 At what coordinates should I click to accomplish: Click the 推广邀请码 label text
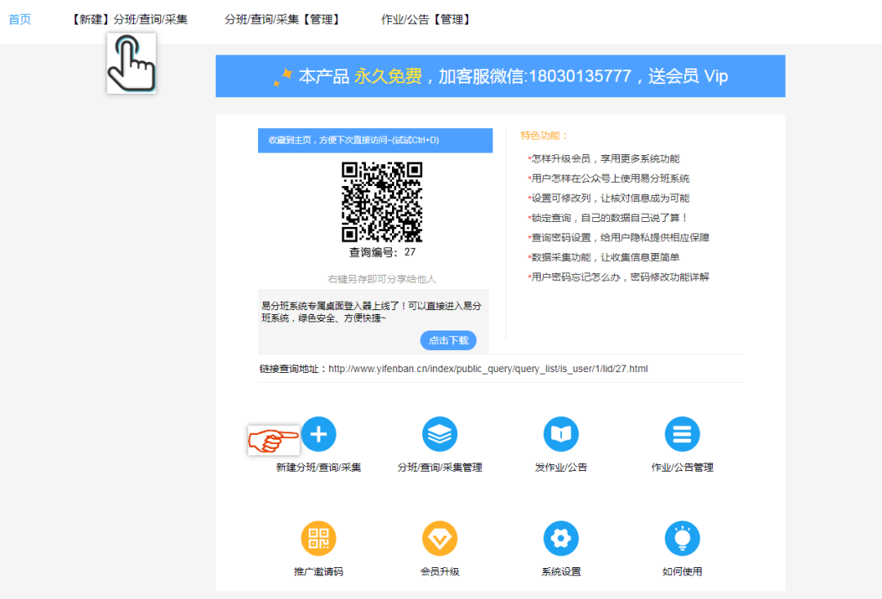[318, 571]
